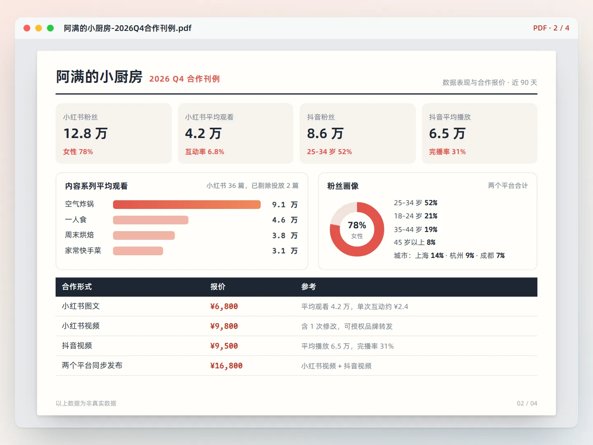Click the 空气炸锅 series label
This screenshot has width=593, height=445.
79,204
